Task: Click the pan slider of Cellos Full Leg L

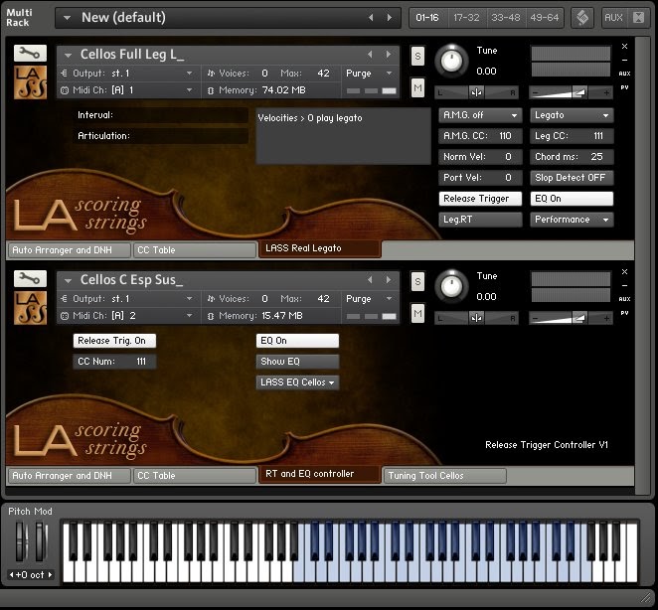Action: click(x=477, y=92)
